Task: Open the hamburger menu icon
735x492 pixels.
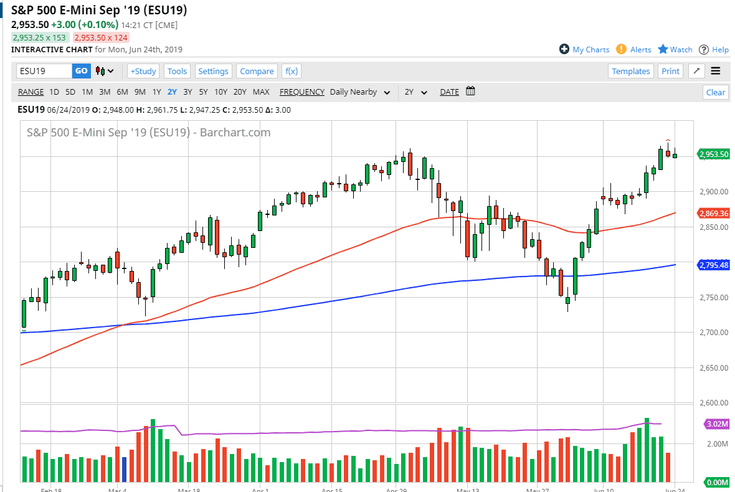Action: (x=715, y=71)
